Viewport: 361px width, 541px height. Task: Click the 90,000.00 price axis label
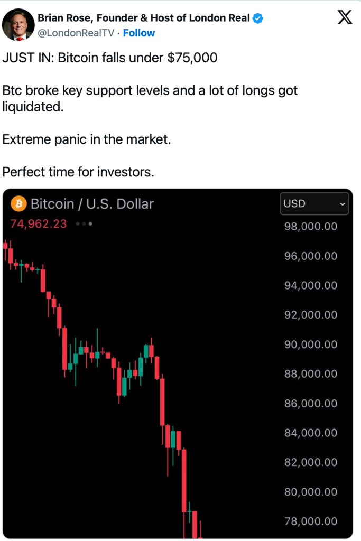310,344
